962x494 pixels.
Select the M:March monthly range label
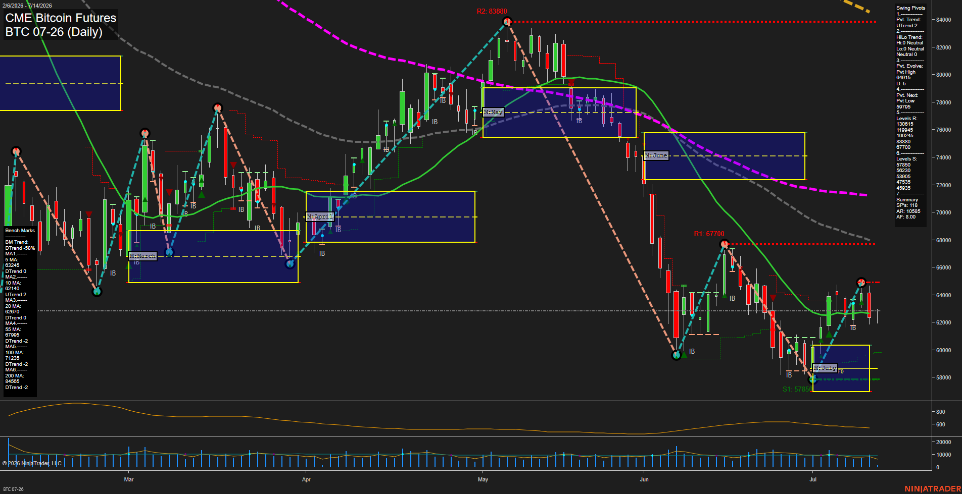coord(142,256)
